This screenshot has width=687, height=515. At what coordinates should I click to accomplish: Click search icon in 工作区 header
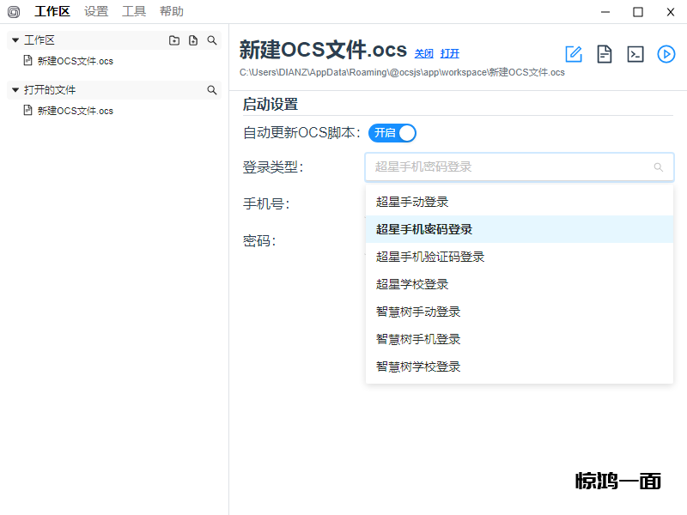212,40
